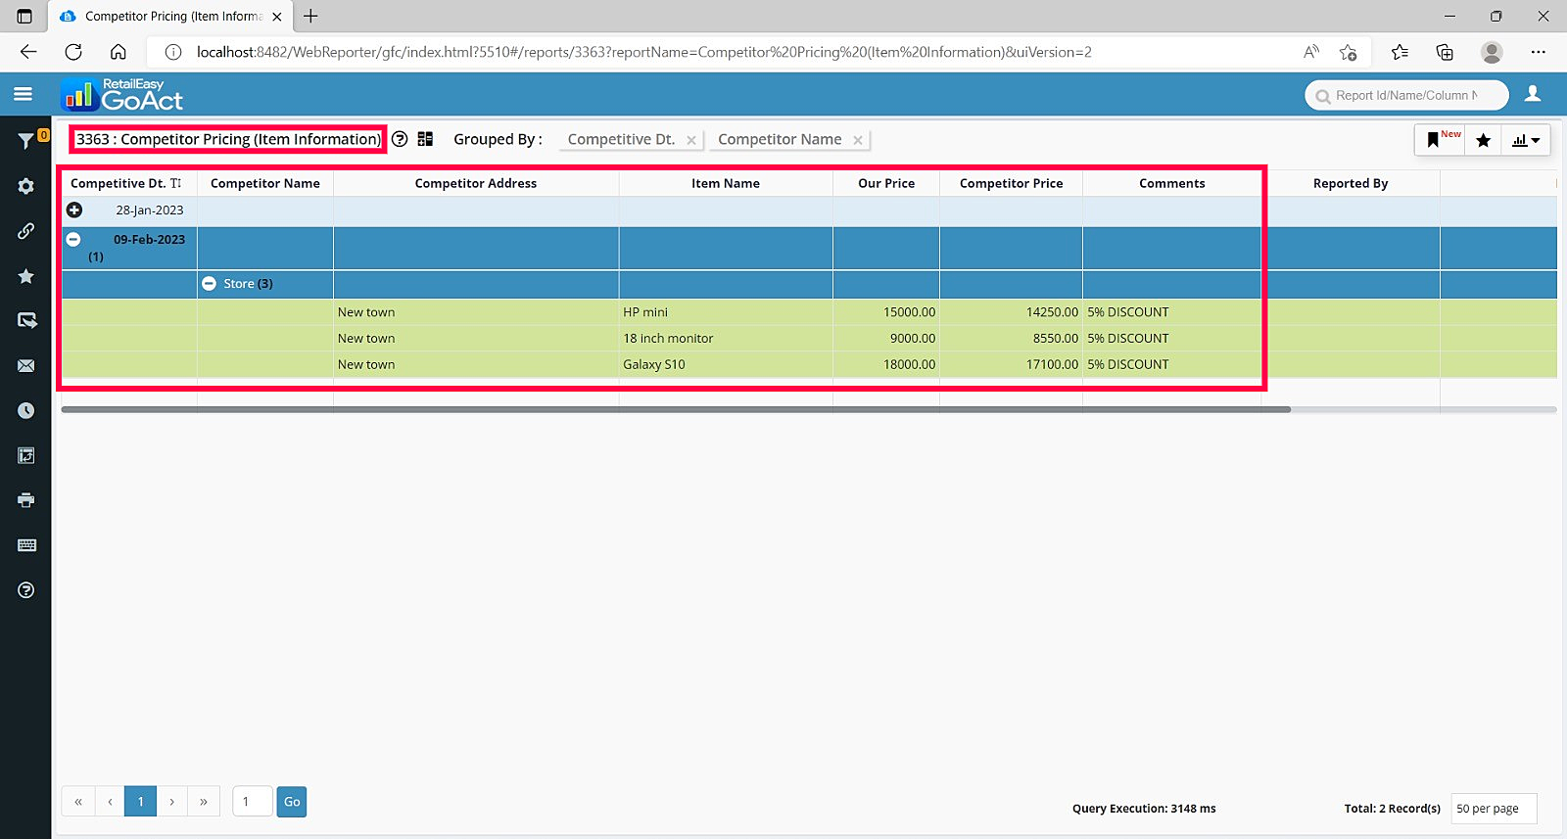Toggle the grouping layout icon beside title
This screenshot has width=1567, height=839.
pos(425,139)
